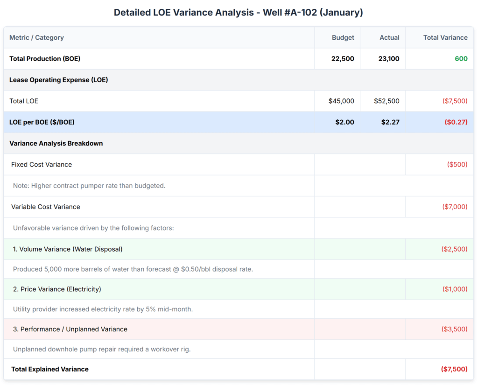Select the Total Production (BOE) row label
478x385 pixels.
point(42,59)
